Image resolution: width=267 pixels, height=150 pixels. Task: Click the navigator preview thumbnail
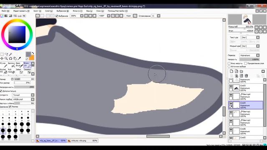point(247,19)
